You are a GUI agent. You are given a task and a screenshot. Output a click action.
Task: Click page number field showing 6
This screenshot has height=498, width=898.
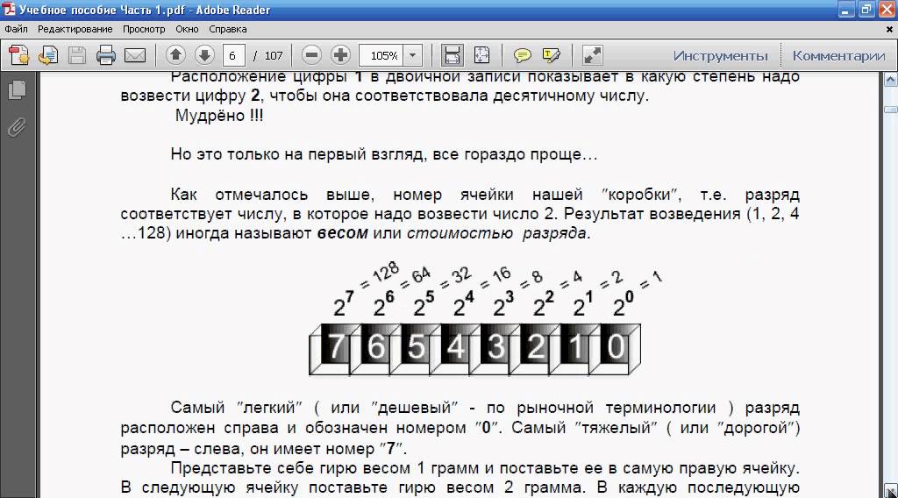(233, 55)
